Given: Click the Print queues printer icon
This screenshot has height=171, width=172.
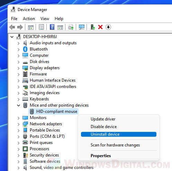Looking at the screenshot, I should click(x=25, y=143).
